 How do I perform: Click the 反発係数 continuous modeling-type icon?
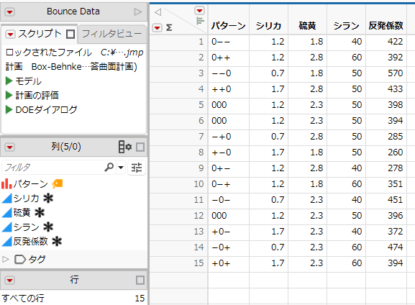click(7, 241)
